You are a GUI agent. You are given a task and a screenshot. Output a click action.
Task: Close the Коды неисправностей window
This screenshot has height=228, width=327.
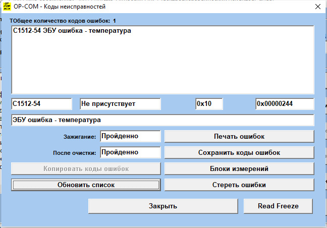point(318,7)
